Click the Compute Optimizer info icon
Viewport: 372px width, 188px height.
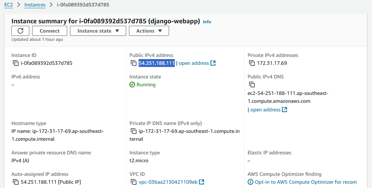251,182
